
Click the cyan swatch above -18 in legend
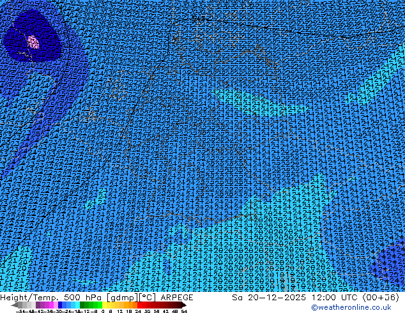(77, 305)
